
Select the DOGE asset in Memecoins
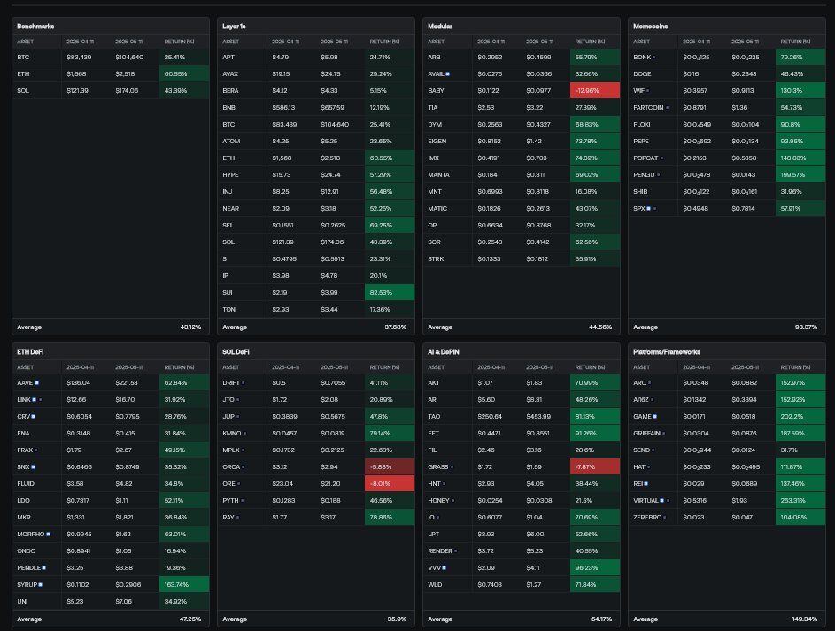[x=642, y=74]
